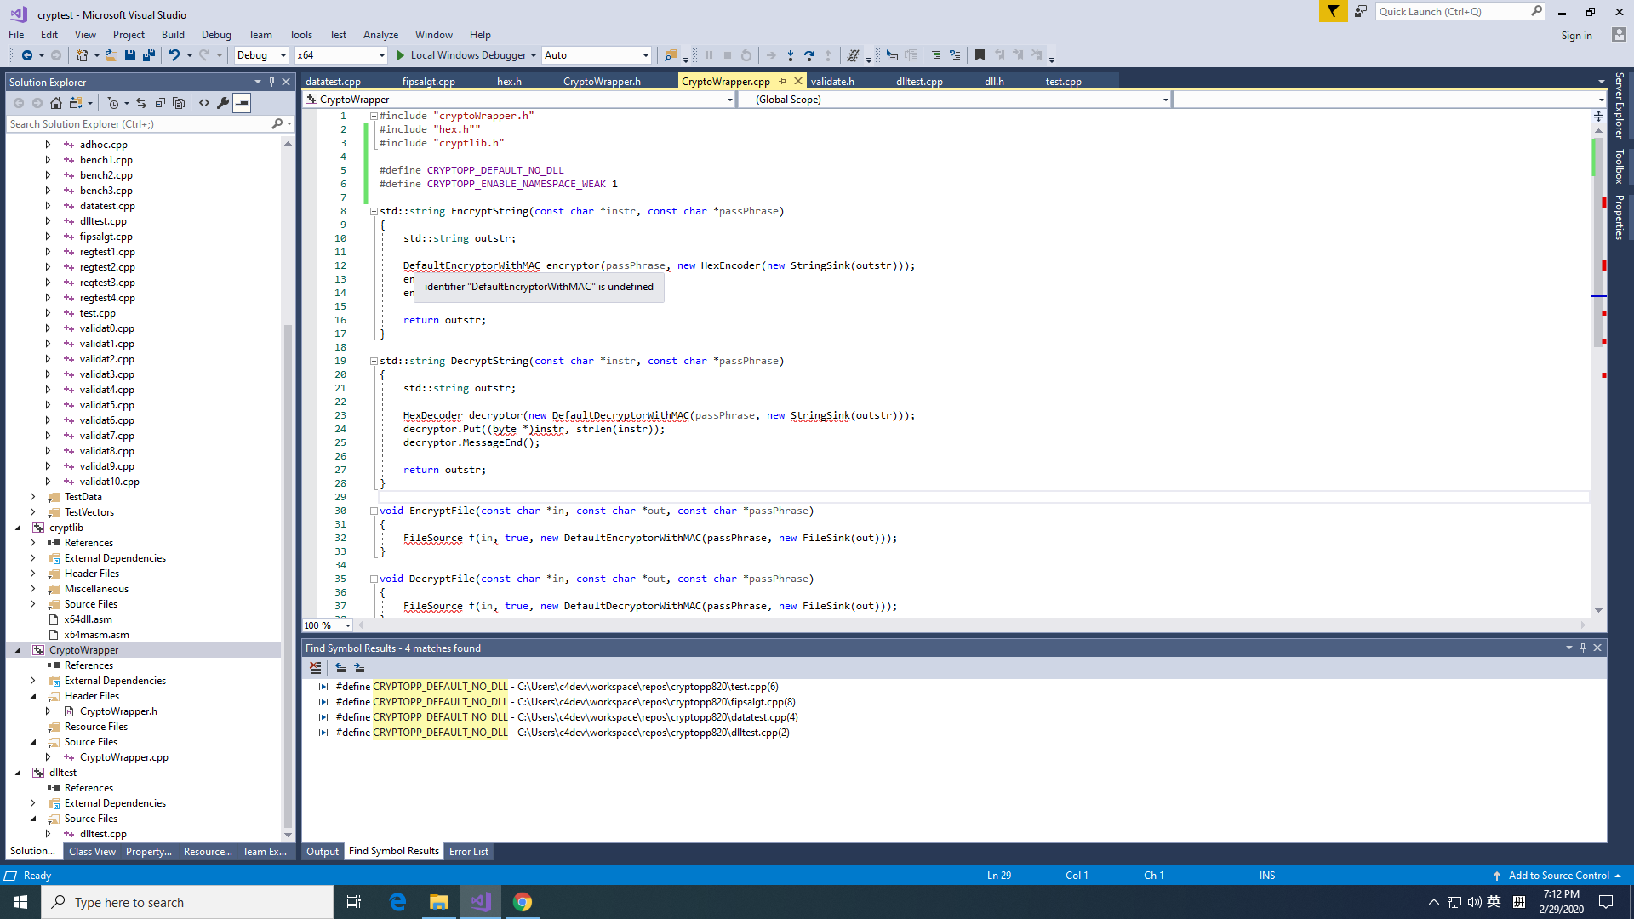1634x919 pixels.
Task: Open the Debug configuration dropdown
Action: pyautogui.click(x=261, y=55)
